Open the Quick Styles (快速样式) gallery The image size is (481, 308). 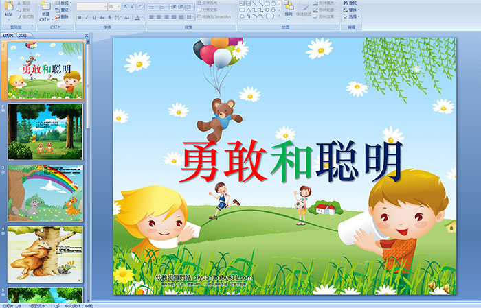(305, 10)
